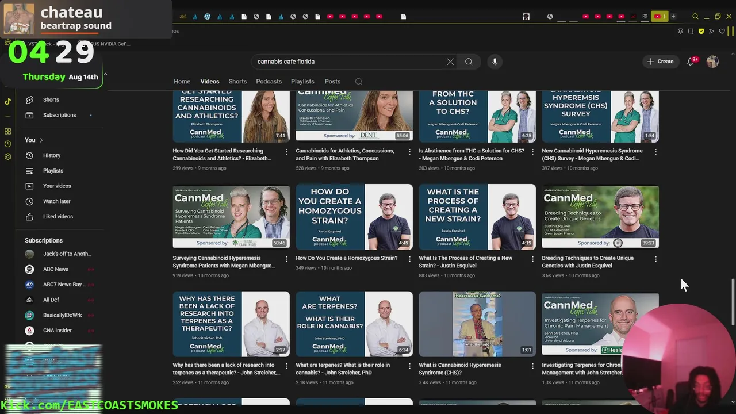Screen dimensions: 736x414
Task: Select the Videos tab
Action: click(x=210, y=82)
